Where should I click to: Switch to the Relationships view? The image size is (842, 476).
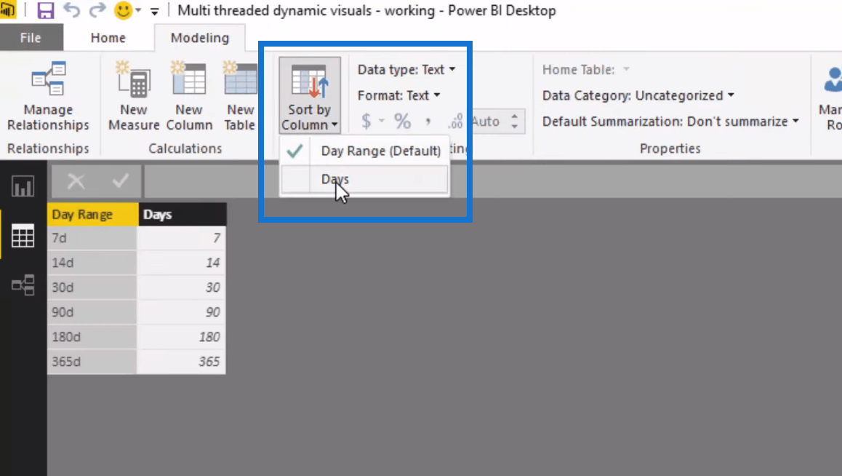[23, 285]
